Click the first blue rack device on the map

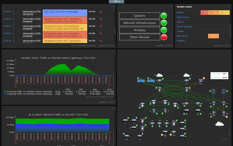point(141,81)
